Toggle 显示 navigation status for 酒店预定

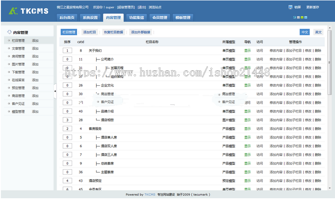click(247, 181)
